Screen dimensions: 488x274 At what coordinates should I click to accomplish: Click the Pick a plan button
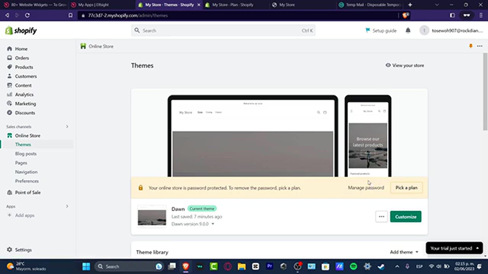pyautogui.click(x=406, y=188)
